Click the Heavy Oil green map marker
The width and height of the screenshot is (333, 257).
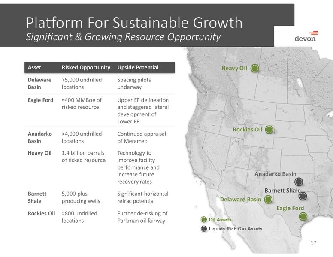point(254,68)
